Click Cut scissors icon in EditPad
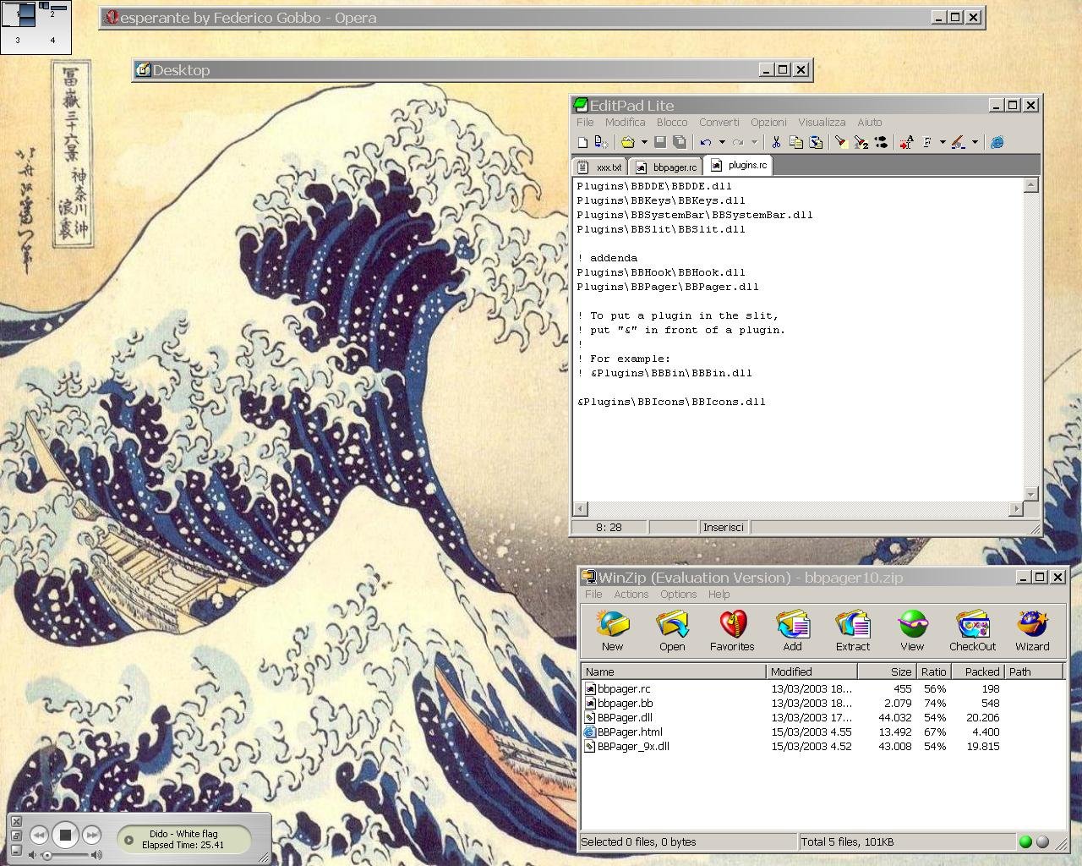The width and height of the screenshot is (1082, 866). click(776, 143)
